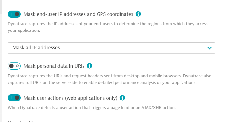The width and height of the screenshot is (242, 122).
Task: Enable Mask personal data in URIs toggle
Action: (14, 66)
